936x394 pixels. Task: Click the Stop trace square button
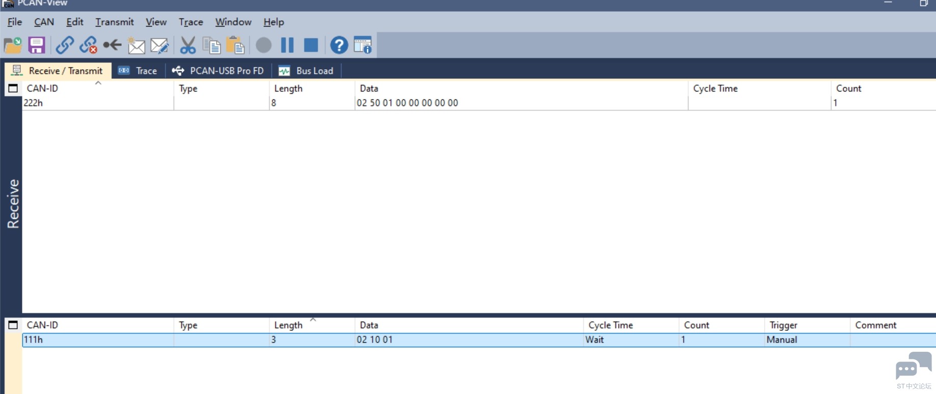(x=311, y=45)
